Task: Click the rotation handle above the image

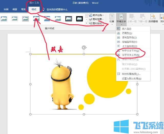Action: tap(84, 47)
